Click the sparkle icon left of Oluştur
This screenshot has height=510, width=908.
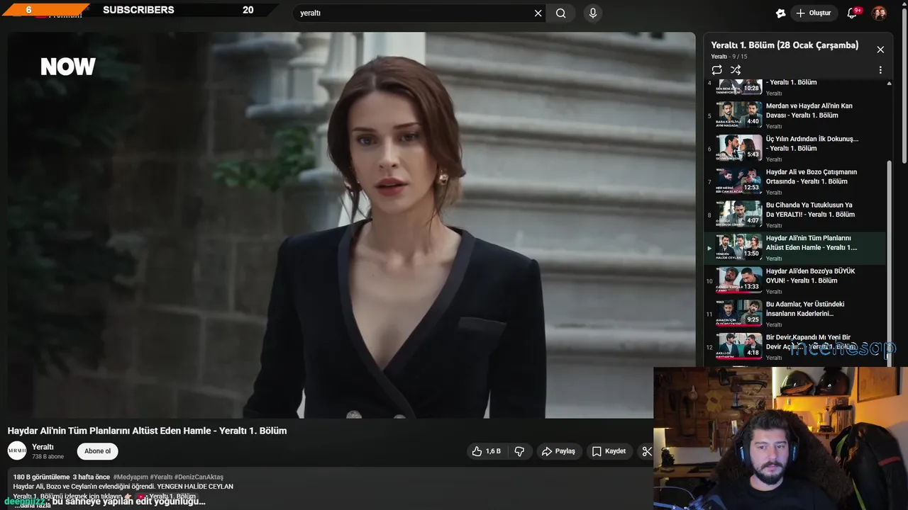(x=781, y=13)
